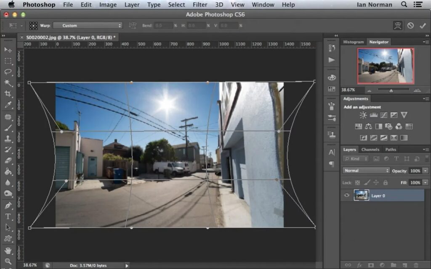Open the Warp style dropdown set to Custom
Screen dimensions: 431x269
tap(88, 26)
